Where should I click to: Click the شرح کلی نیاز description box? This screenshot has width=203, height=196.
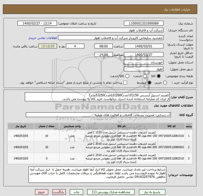[97, 97]
